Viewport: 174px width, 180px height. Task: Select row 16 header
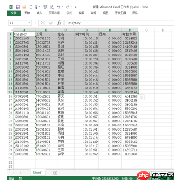pos(11,96)
